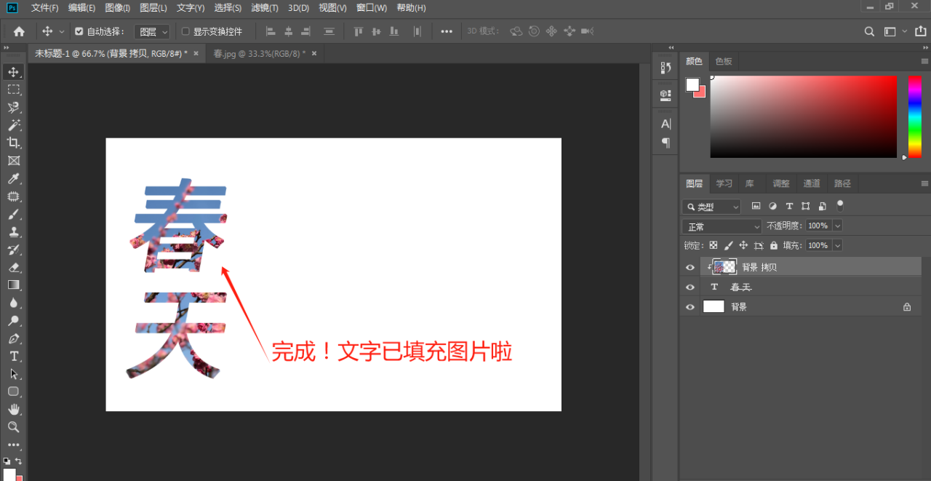Toggle the Auto-Select (自动选择) checkbox
Screen dimensions: 931x481
79,31
